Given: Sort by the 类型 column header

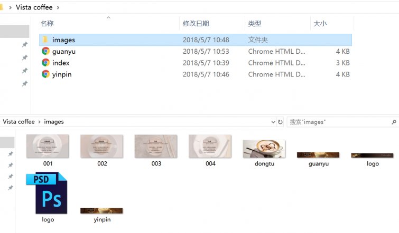Looking at the screenshot, I should [255, 24].
